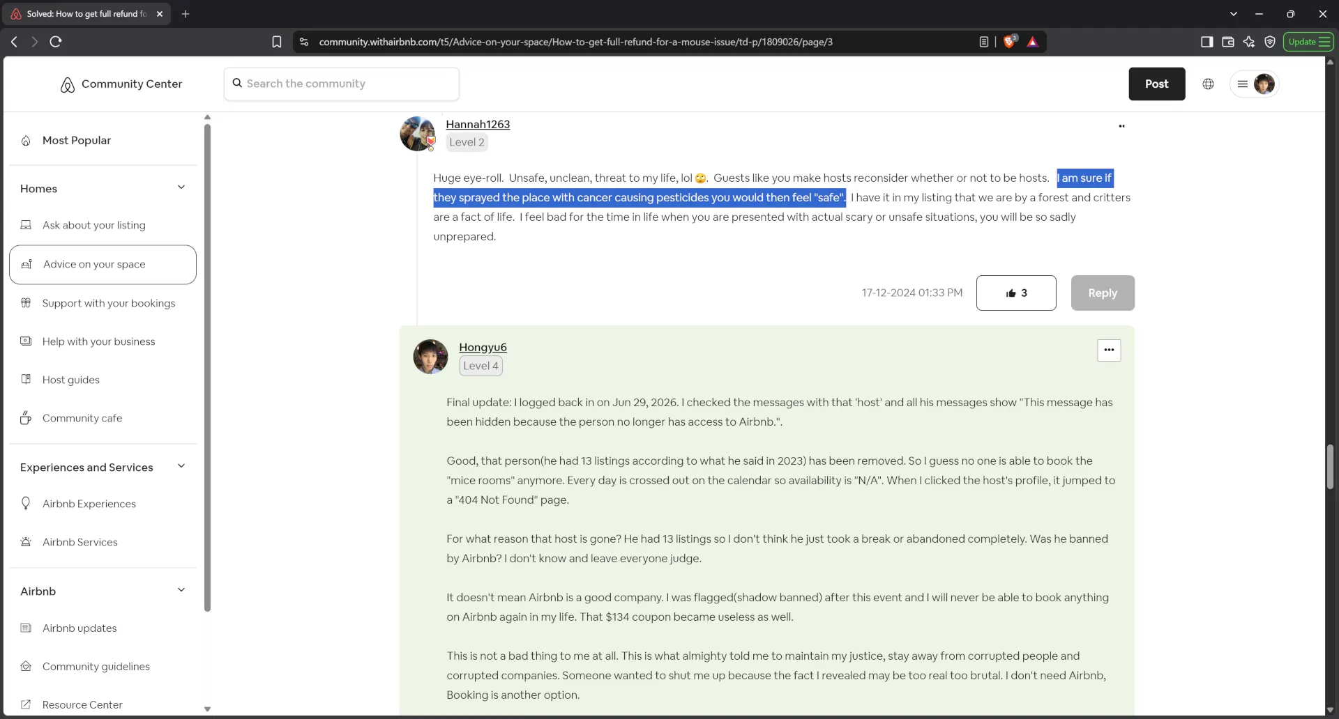Click Hannah1263 avatar picture
The image size is (1339, 719).
418,134
